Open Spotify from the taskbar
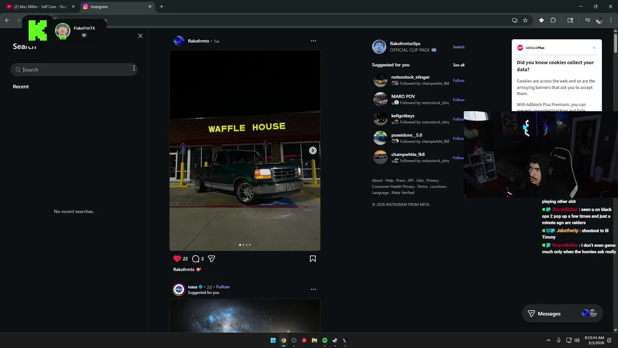The image size is (618, 348). (x=324, y=340)
